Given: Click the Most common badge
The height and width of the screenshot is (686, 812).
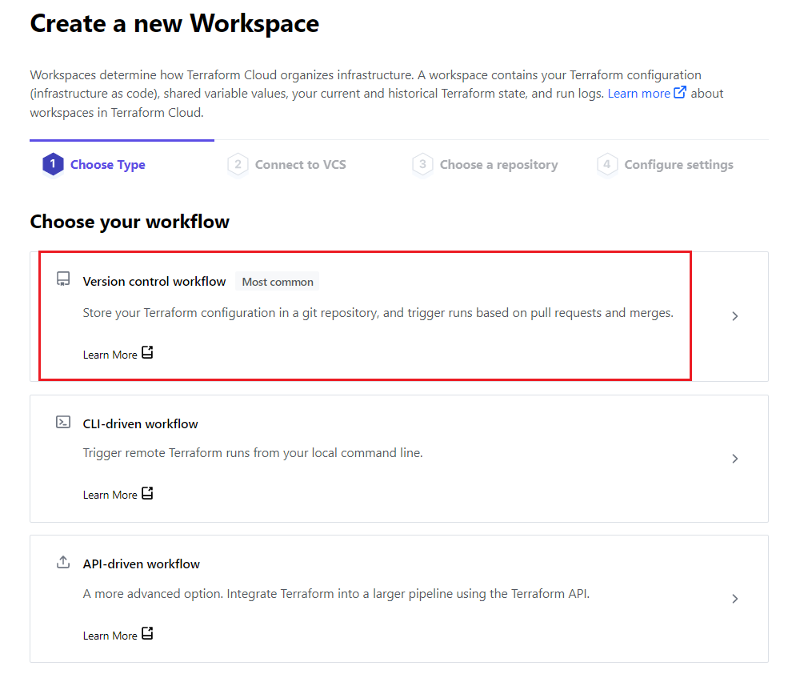Looking at the screenshot, I should point(278,281).
